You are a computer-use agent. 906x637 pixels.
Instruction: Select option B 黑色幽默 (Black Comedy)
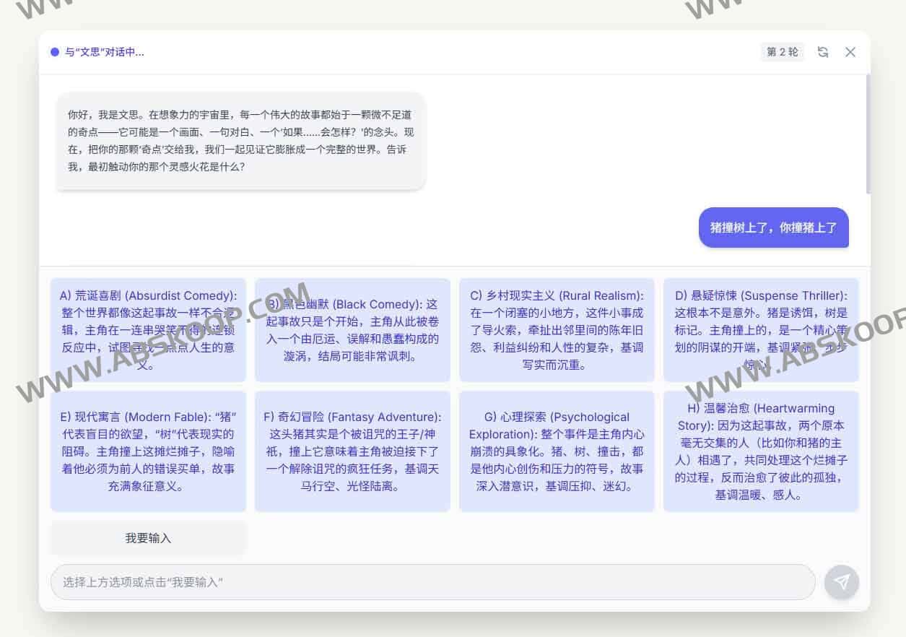[x=352, y=329]
